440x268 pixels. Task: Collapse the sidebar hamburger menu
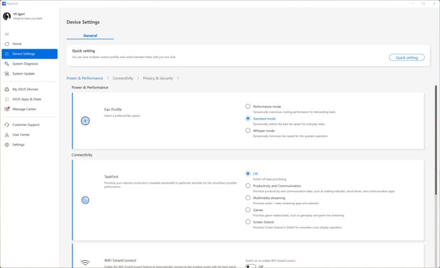(7, 34)
